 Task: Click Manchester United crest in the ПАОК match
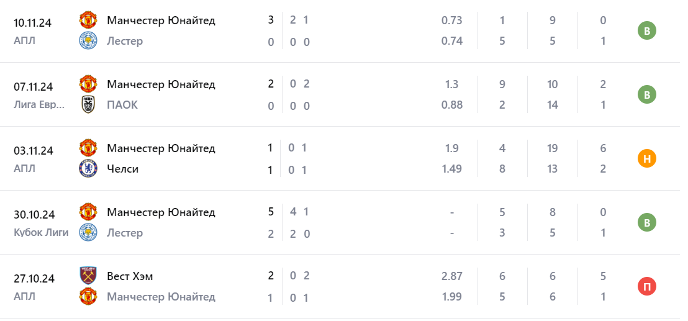87,84
